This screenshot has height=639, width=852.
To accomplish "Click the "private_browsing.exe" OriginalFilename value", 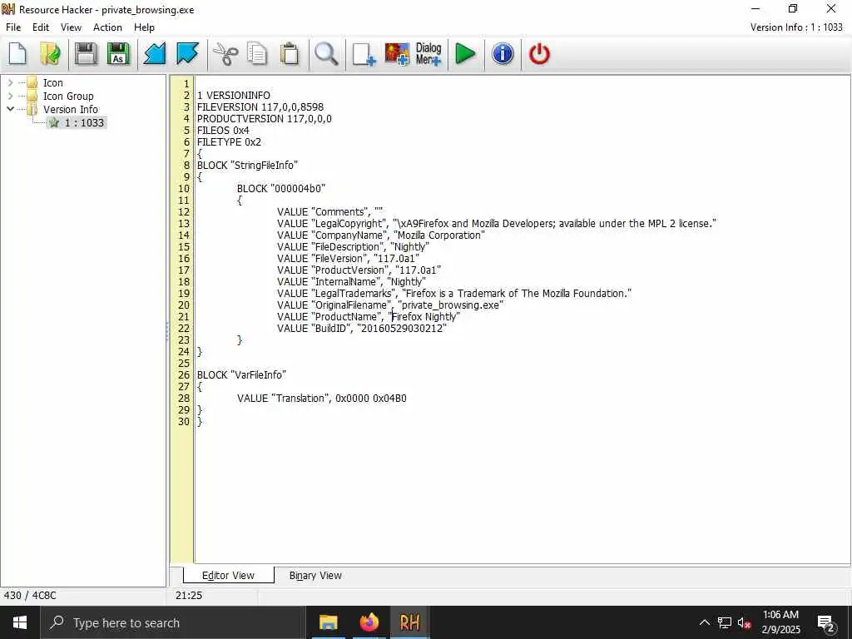I will [450, 305].
